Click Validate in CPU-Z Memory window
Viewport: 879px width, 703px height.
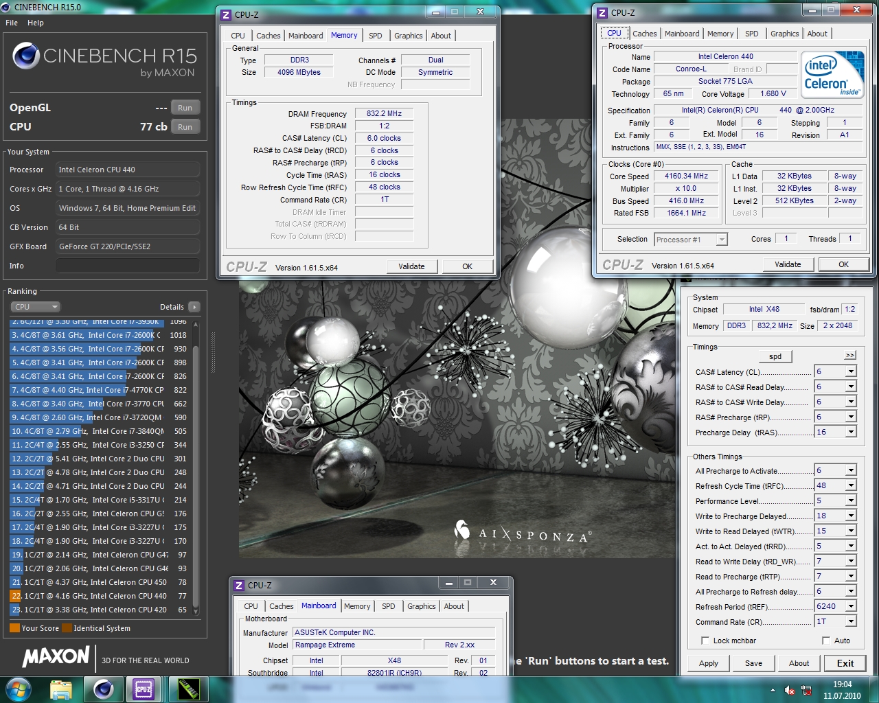(411, 266)
